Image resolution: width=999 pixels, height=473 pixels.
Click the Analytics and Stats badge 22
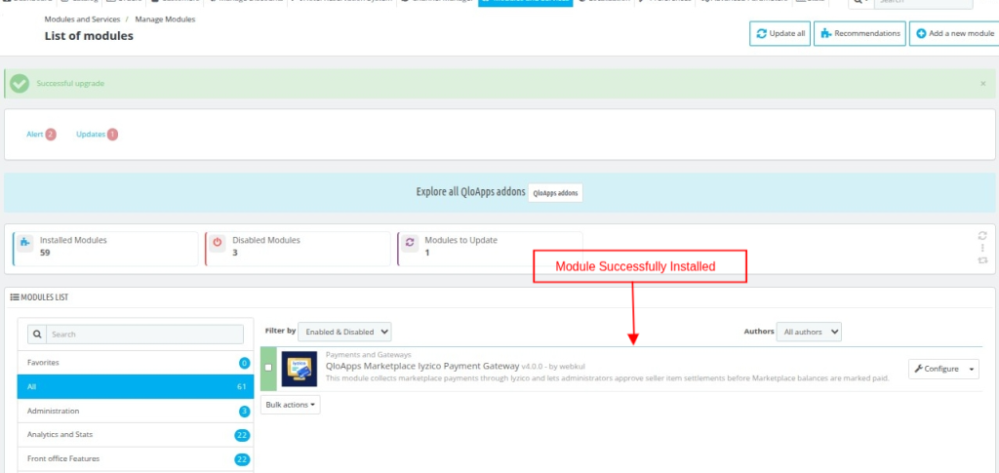[x=242, y=435]
